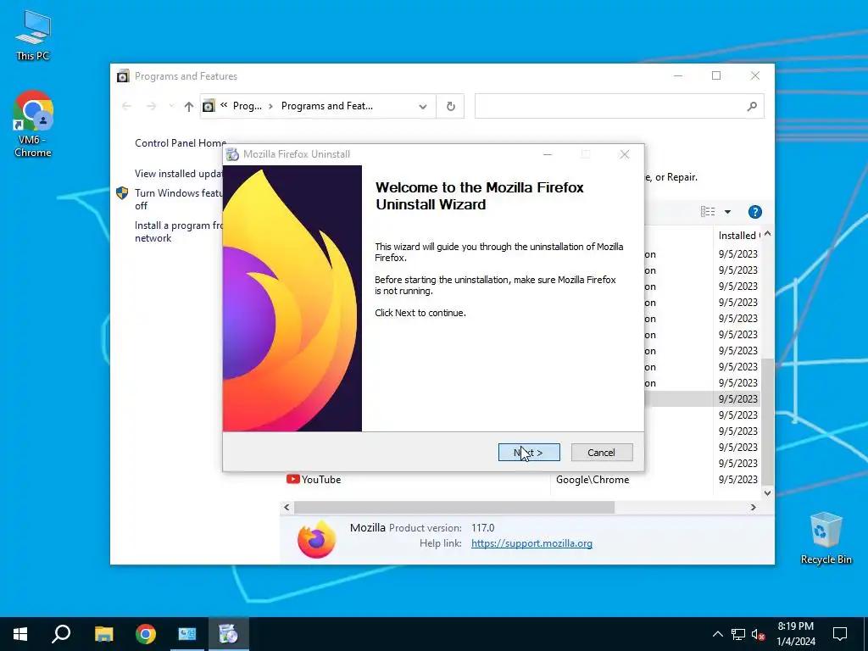Open the taskbar clock showing 8:19 PM

click(x=795, y=634)
